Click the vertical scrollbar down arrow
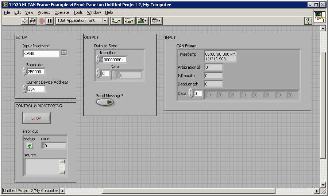 coord(323,185)
